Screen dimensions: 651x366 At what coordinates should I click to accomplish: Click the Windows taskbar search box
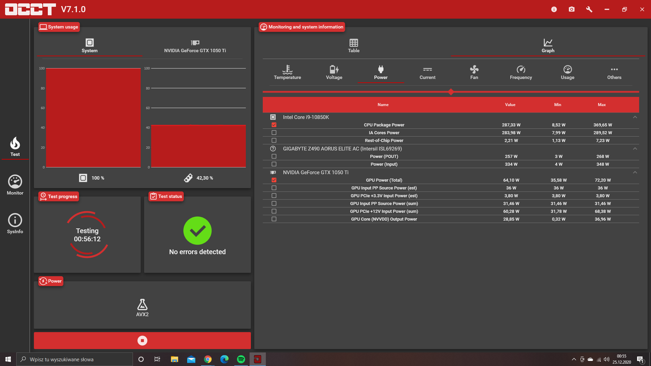point(75,359)
